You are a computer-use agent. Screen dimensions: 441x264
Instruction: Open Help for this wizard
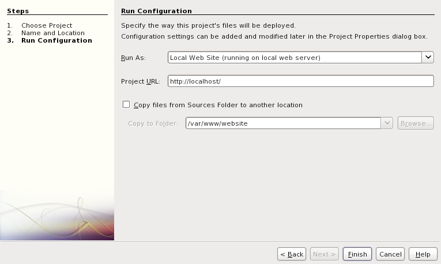coord(423,254)
